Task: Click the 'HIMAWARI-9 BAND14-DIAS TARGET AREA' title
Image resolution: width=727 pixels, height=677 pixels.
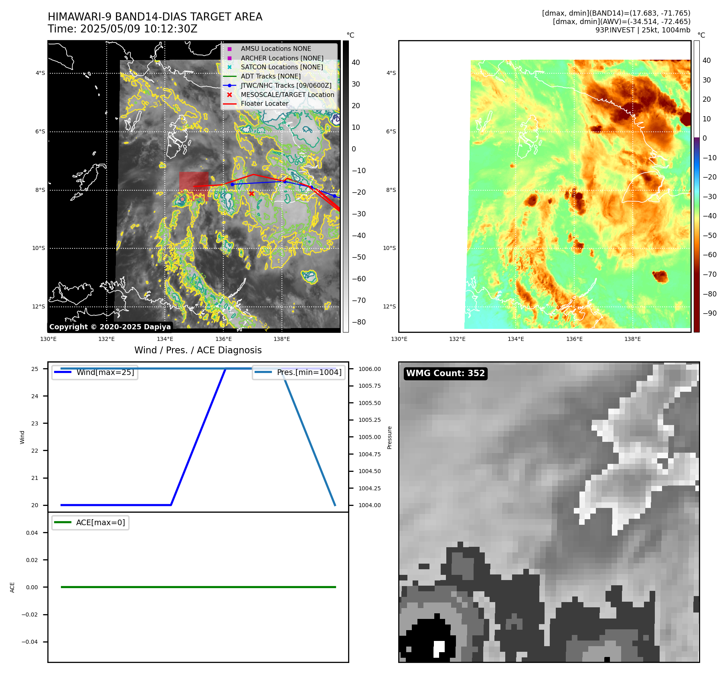Action: click(x=155, y=17)
